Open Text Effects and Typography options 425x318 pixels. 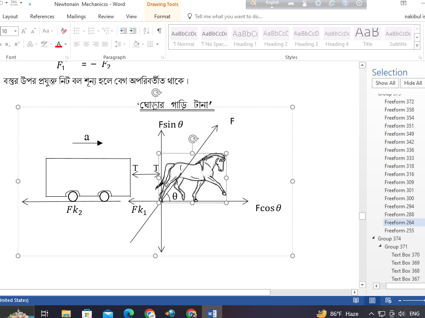coord(30,44)
